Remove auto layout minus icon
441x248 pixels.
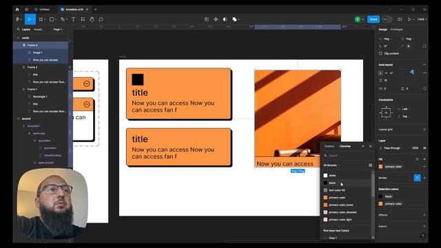click(424, 65)
